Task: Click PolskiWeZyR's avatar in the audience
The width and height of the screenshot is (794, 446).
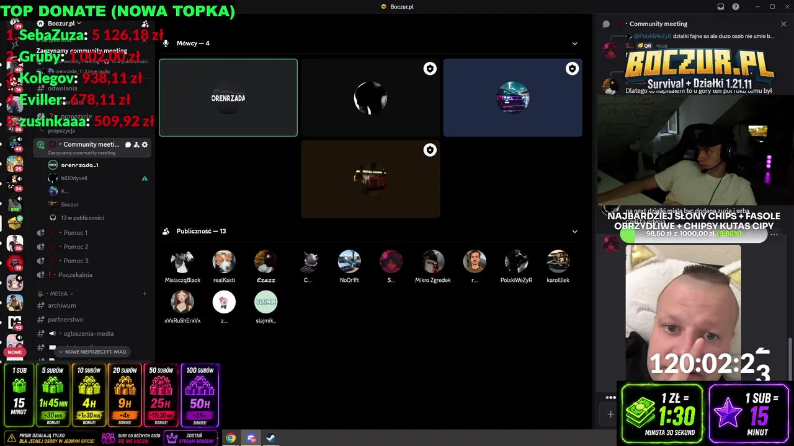Action: [516, 262]
